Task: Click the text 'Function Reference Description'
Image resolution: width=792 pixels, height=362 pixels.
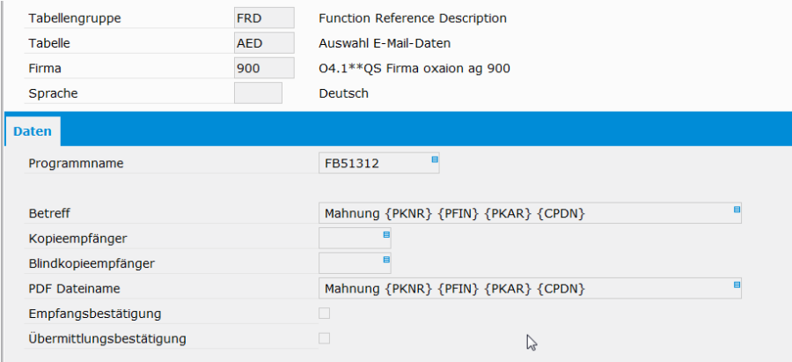Action: pos(413,18)
